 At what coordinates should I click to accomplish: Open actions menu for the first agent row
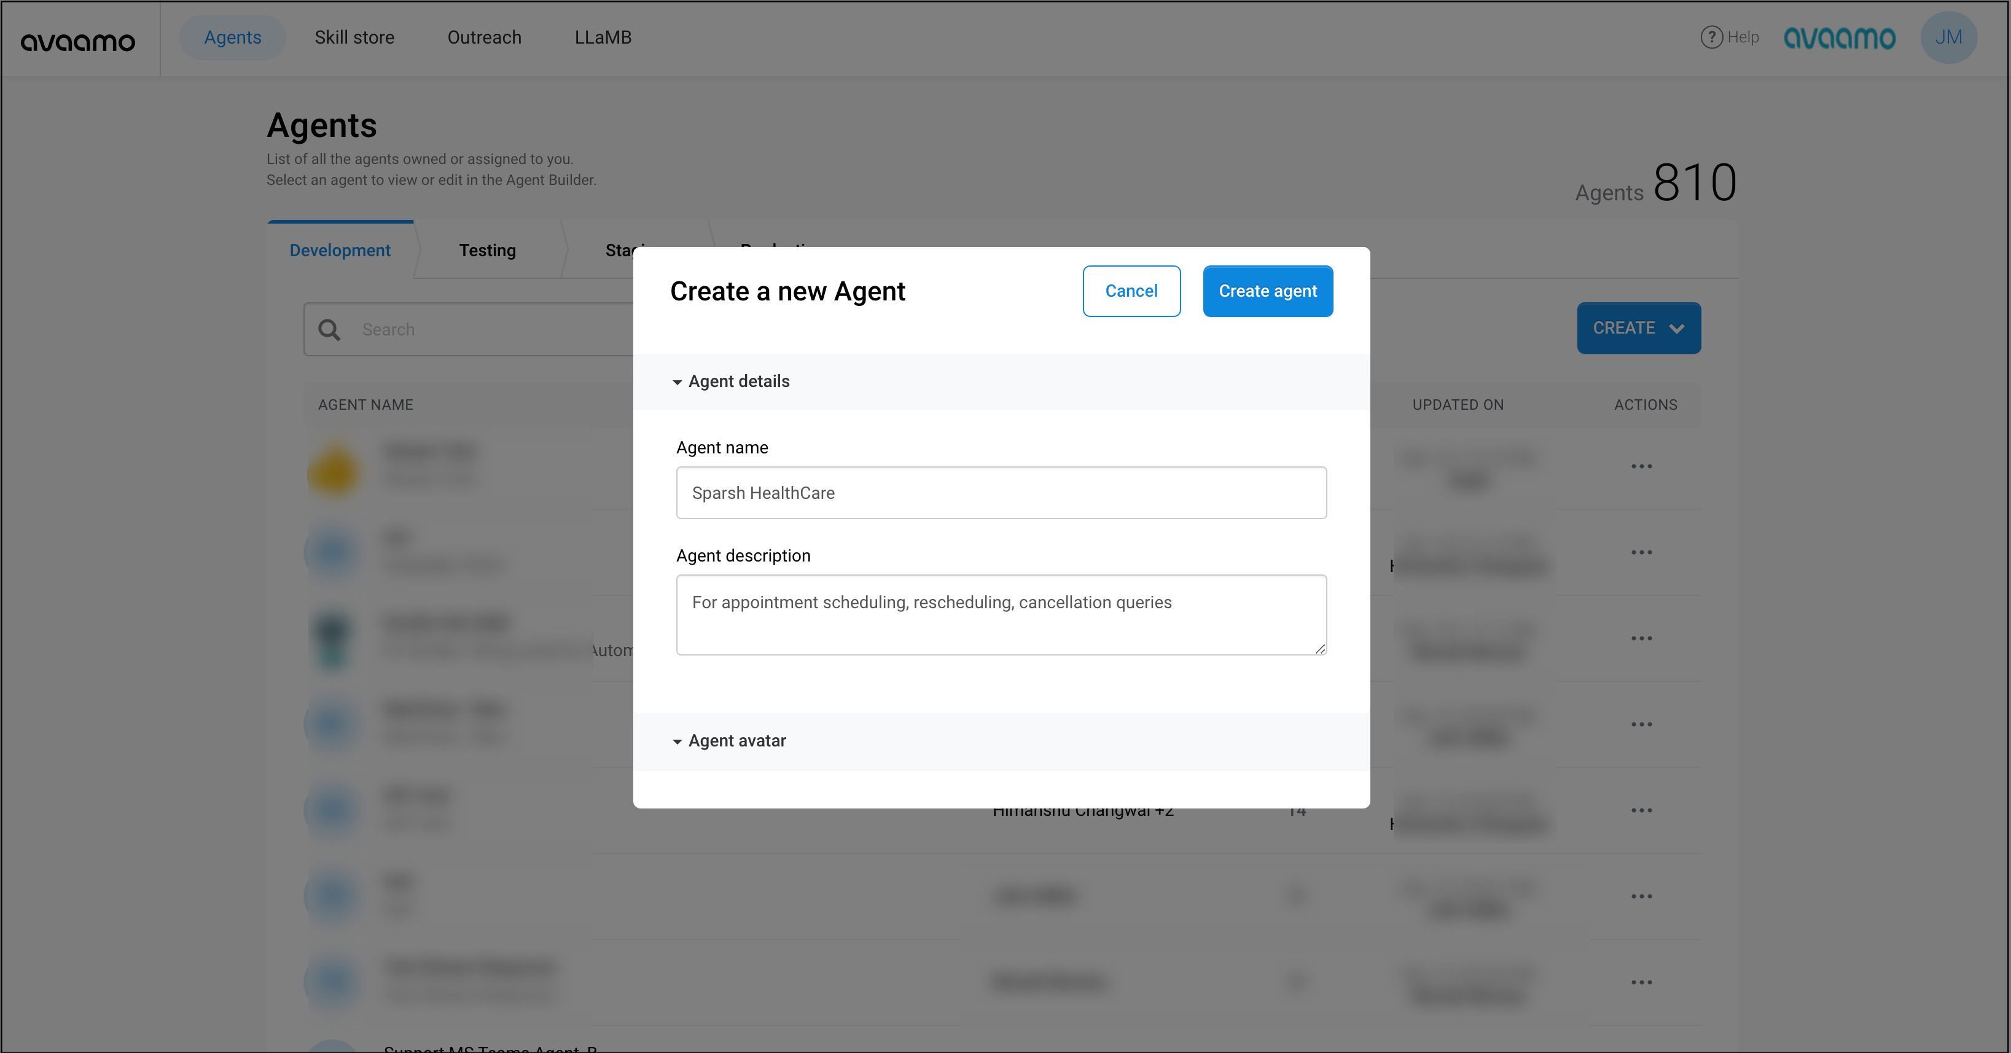[x=1641, y=466]
